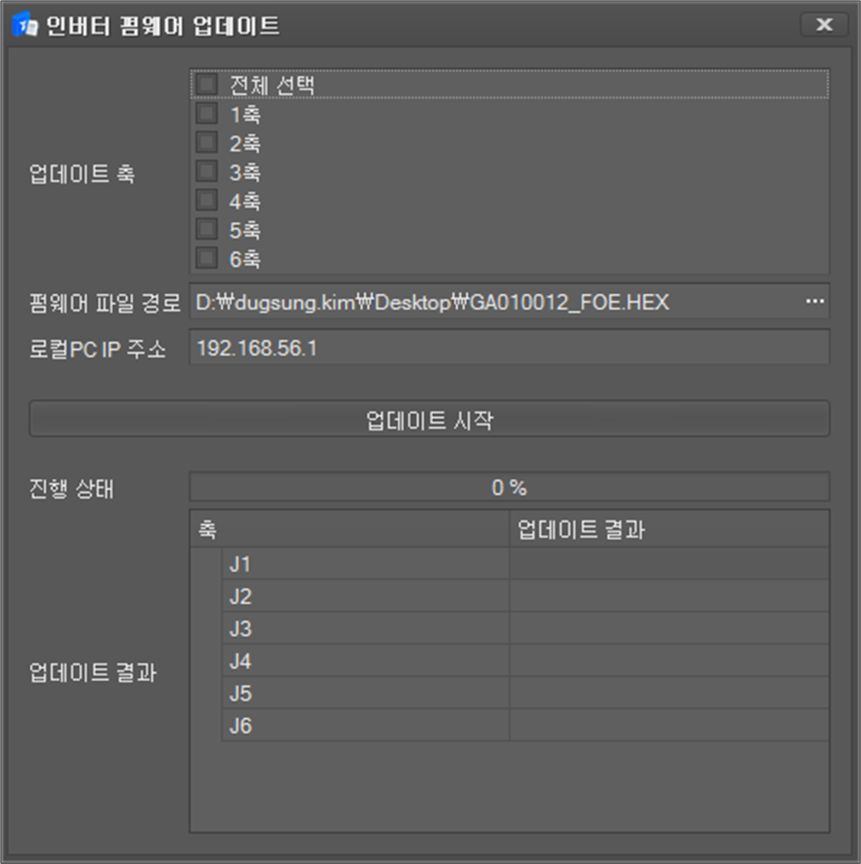Select the 3축 axis checkbox

pyautogui.click(x=207, y=172)
